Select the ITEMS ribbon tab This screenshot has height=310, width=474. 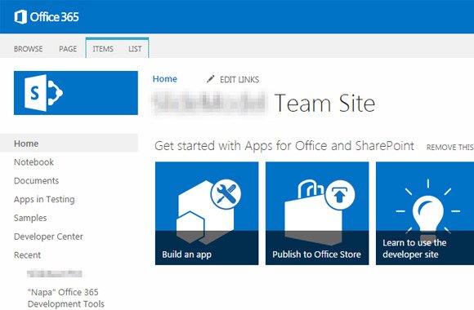[103, 49]
